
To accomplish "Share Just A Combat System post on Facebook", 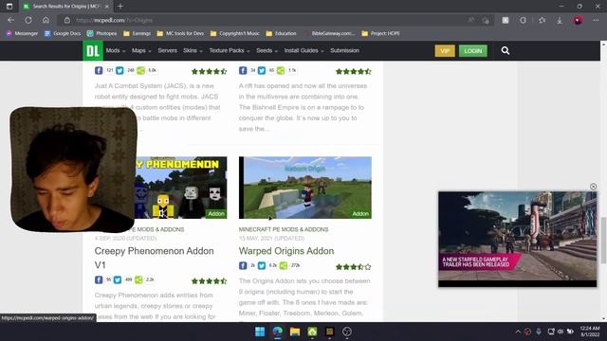I will pyautogui.click(x=99, y=70).
